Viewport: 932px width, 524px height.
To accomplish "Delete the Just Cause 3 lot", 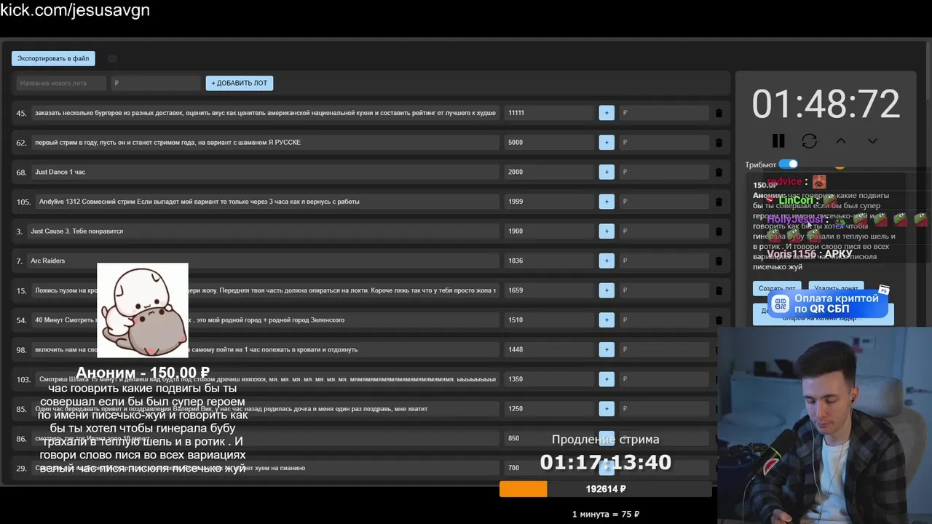I will (x=719, y=231).
